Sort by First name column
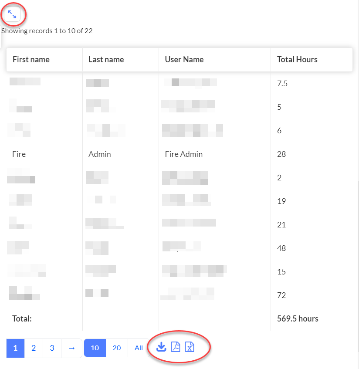The height and width of the screenshot is (369, 359). [x=31, y=60]
